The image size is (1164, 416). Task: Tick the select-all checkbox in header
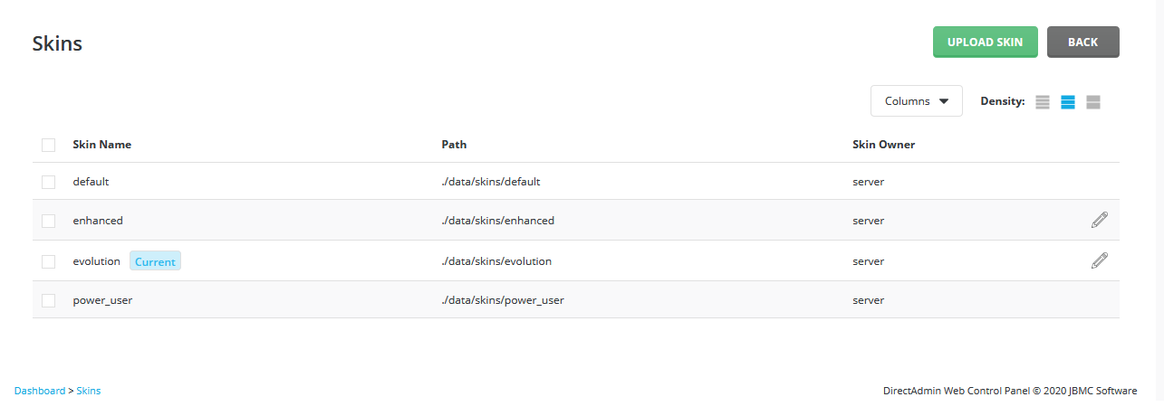point(49,145)
